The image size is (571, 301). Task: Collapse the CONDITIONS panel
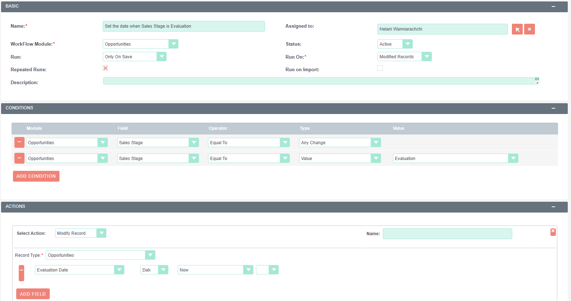(x=553, y=108)
